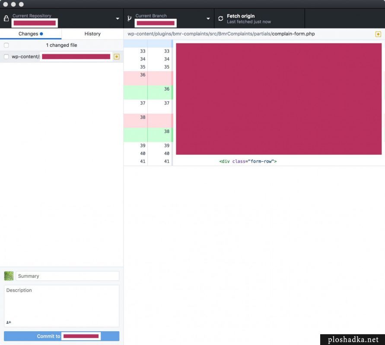Click the git branch icon

(x=129, y=19)
